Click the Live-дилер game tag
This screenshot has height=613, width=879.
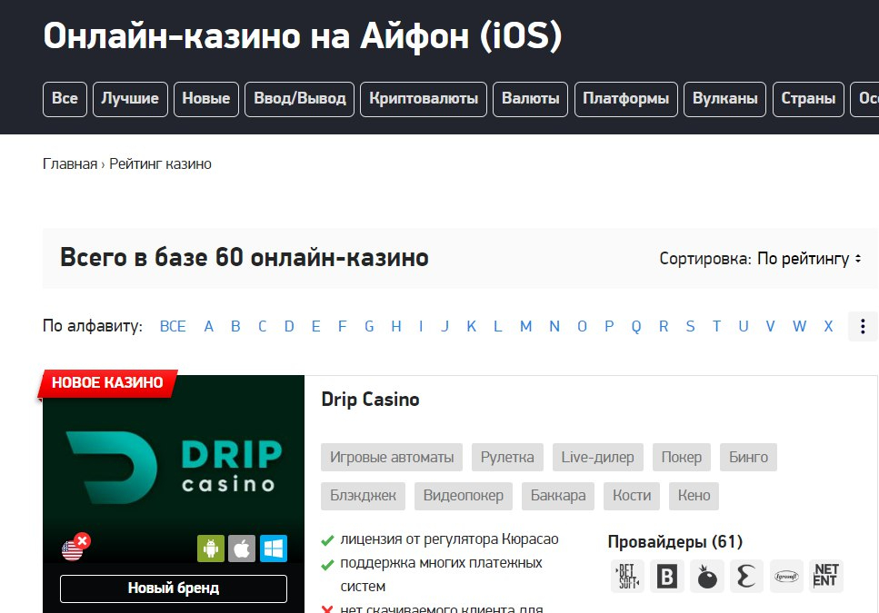(x=597, y=458)
